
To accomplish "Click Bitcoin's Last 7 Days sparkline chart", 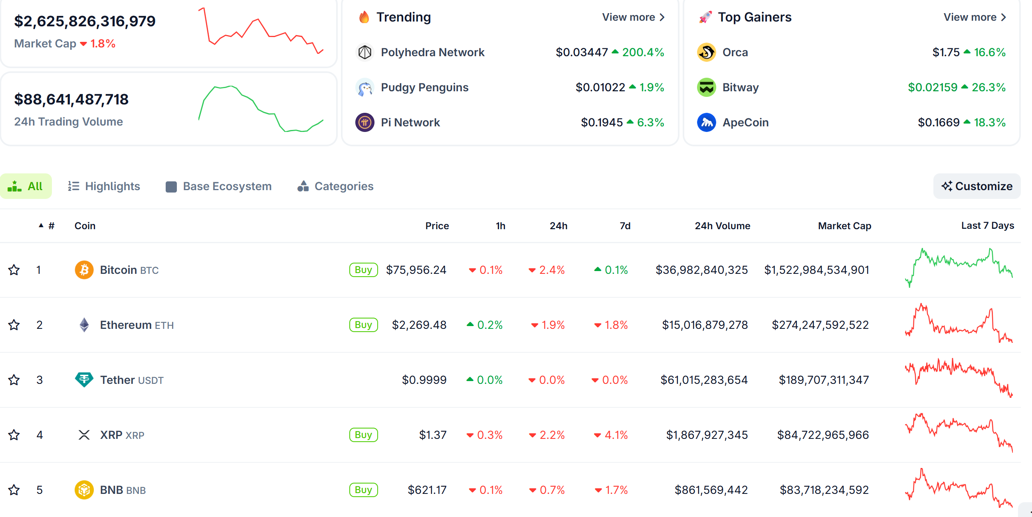I will (957, 270).
